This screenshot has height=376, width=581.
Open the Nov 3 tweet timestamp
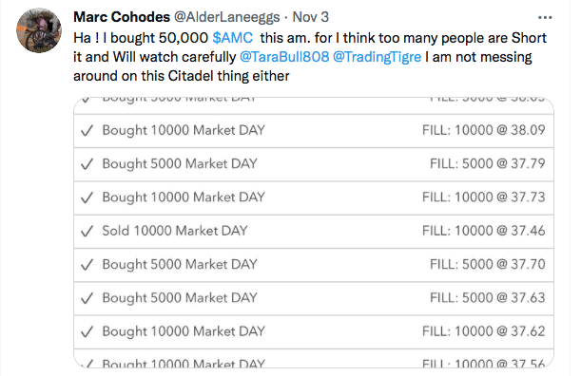pyautogui.click(x=311, y=17)
